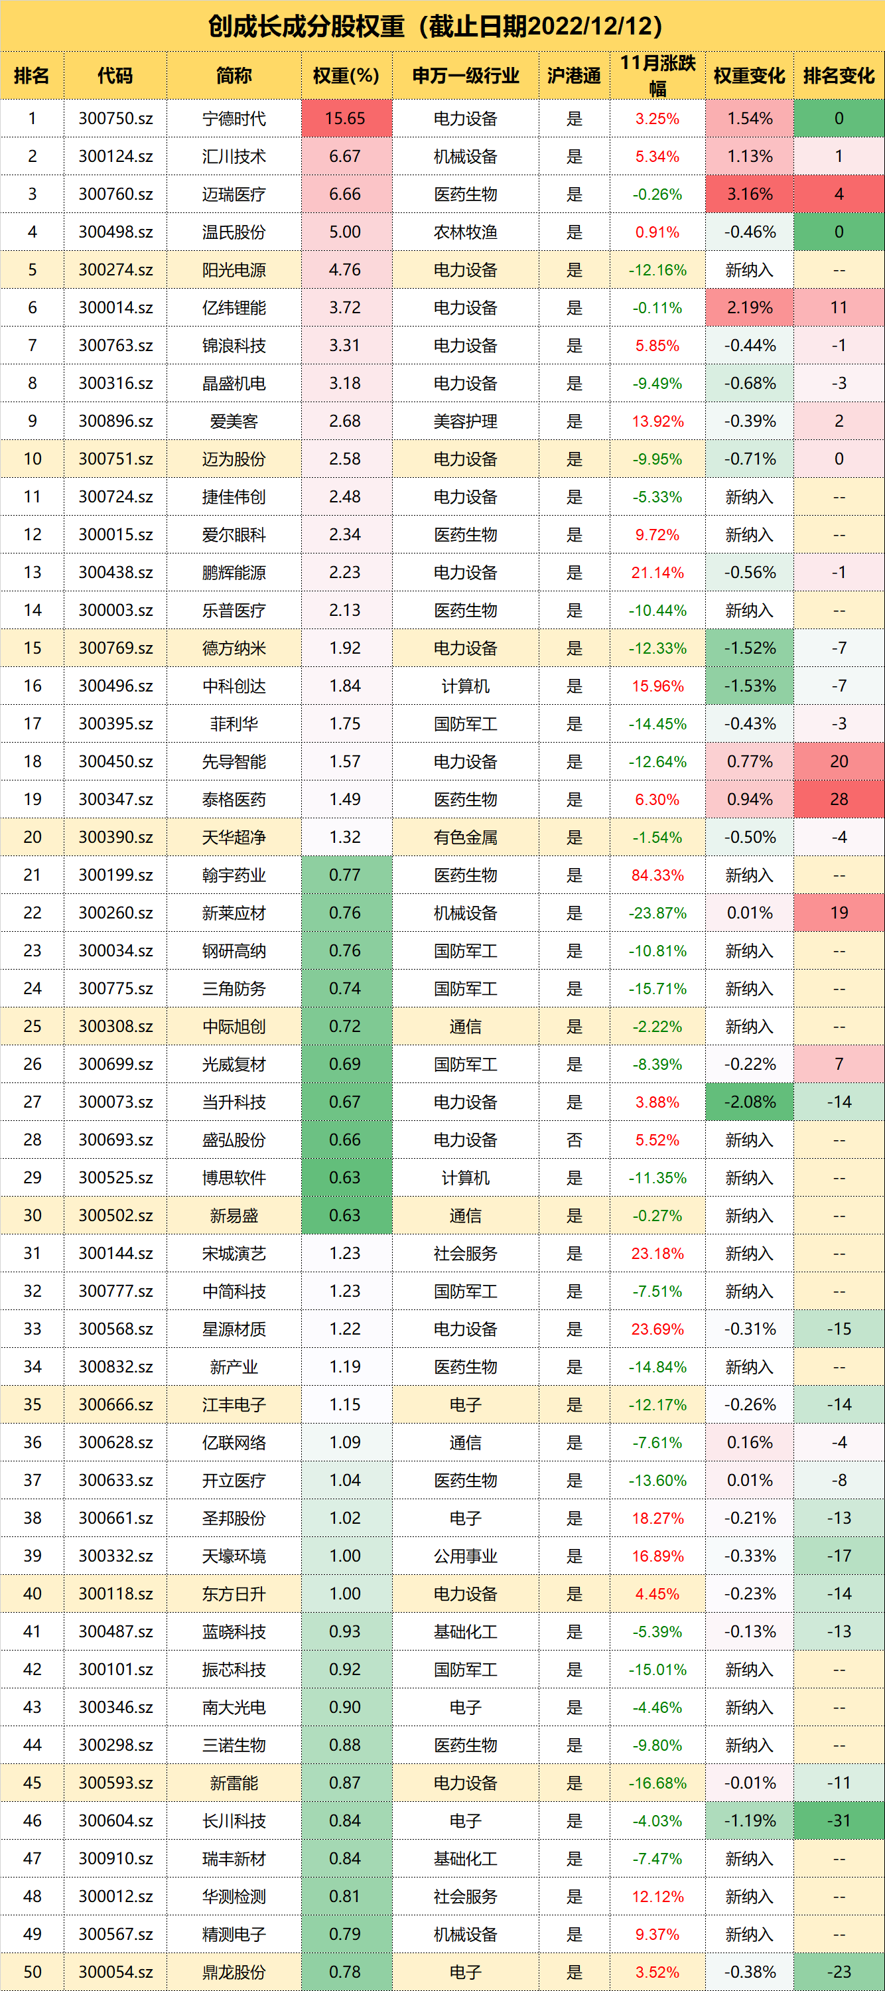Click the 权重变化 column header
885x1991 pixels.
coord(749,76)
